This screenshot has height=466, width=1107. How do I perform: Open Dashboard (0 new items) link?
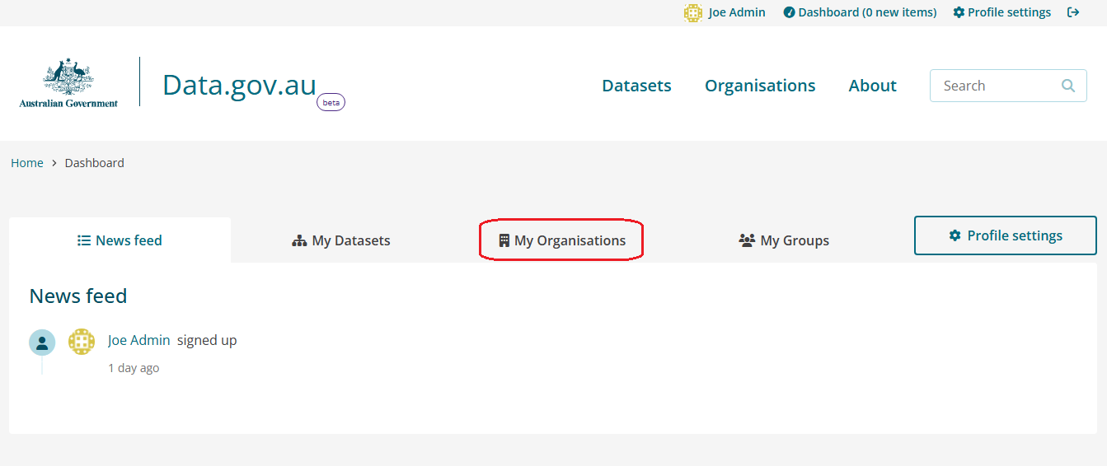[x=860, y=12]
